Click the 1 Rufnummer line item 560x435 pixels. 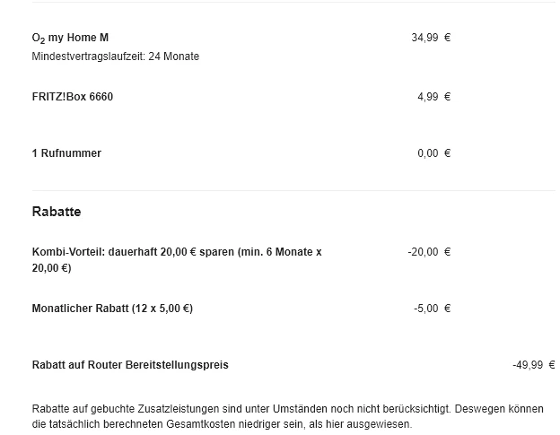tap(66, 153)
